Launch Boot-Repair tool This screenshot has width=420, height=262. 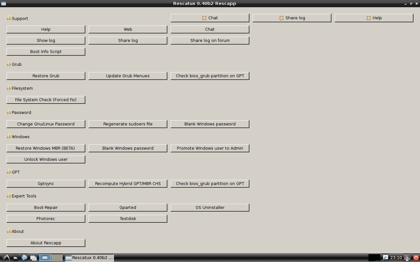46,208
